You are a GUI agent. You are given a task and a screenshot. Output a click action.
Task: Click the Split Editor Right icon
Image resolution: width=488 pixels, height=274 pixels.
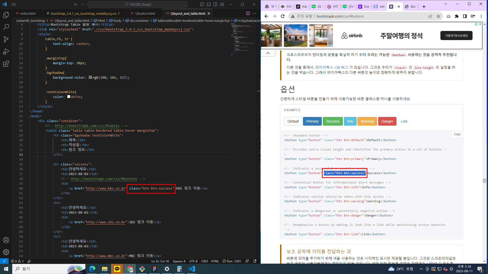click(x=248, y=13)
